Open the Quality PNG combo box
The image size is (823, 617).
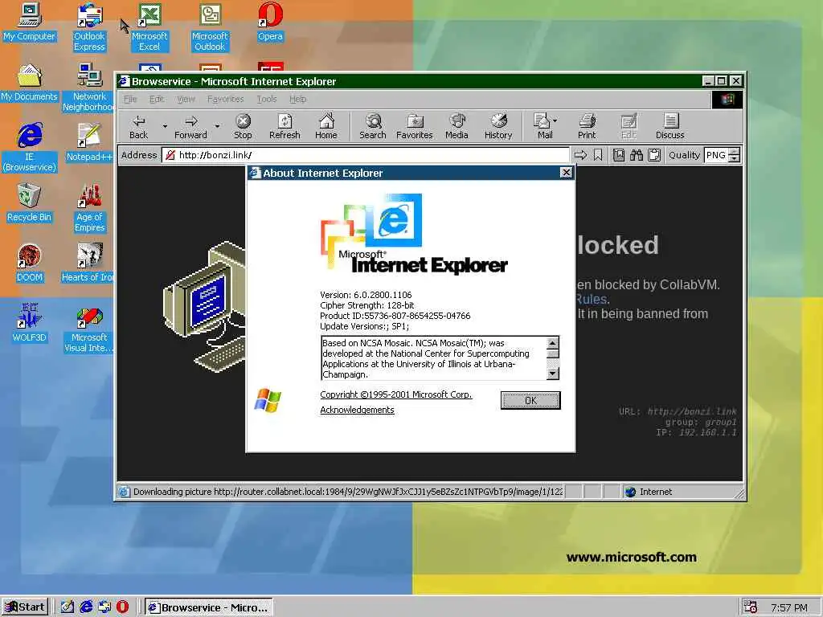[723, 155]
